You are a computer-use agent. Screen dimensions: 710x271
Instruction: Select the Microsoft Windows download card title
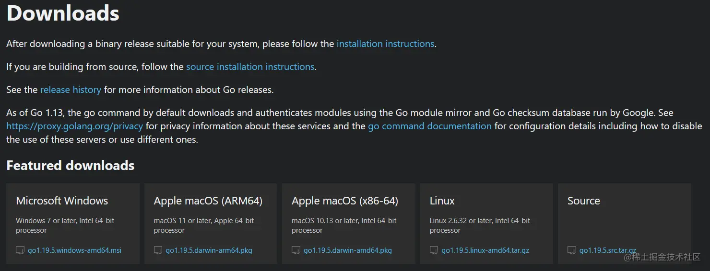(62, 201)
